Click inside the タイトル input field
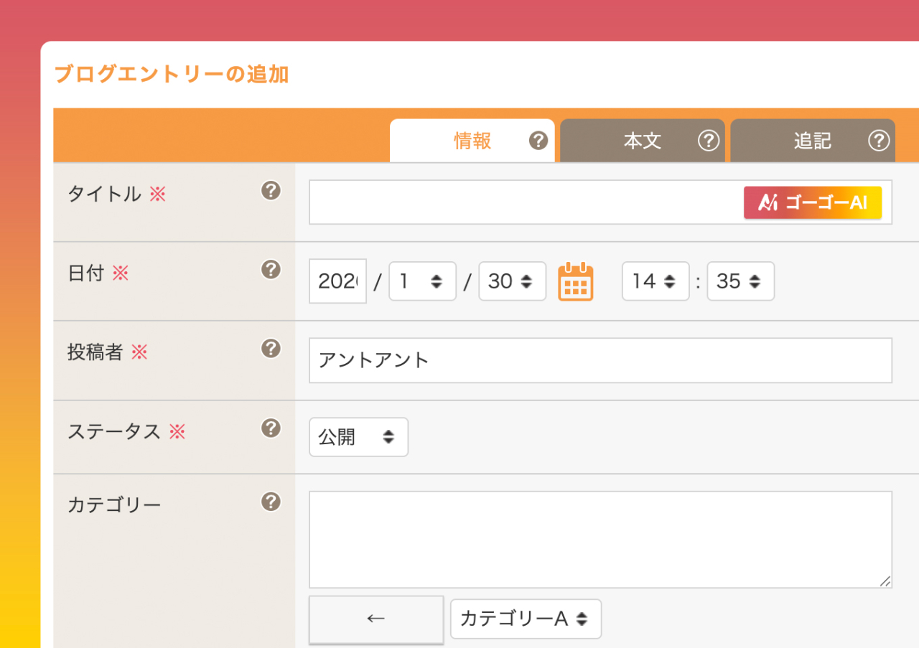Screen dimensions: 919x648 503,202
